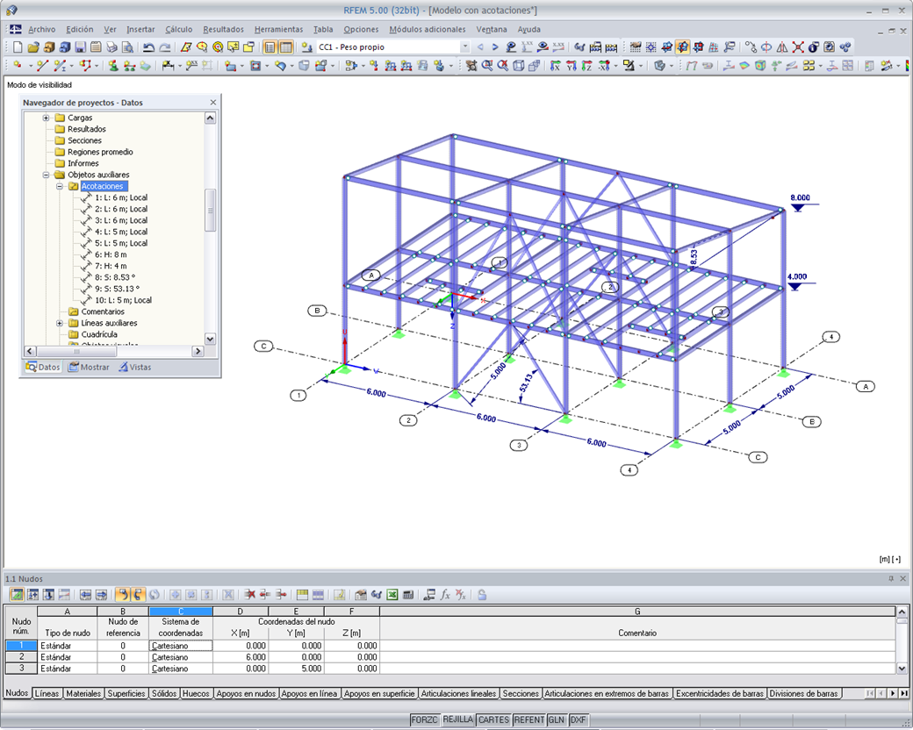This screenshot has height=730, width=913.
Task: Select column C header in nodes table
Action: (181, 612)
